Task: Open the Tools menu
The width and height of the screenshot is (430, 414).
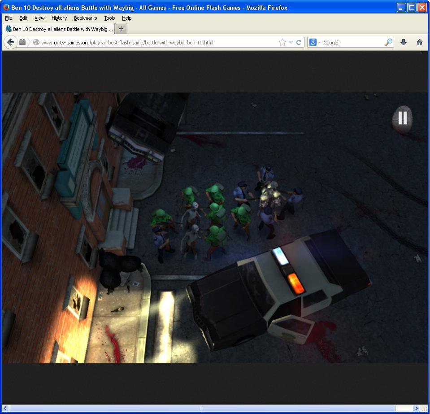Action: point(109,18)
